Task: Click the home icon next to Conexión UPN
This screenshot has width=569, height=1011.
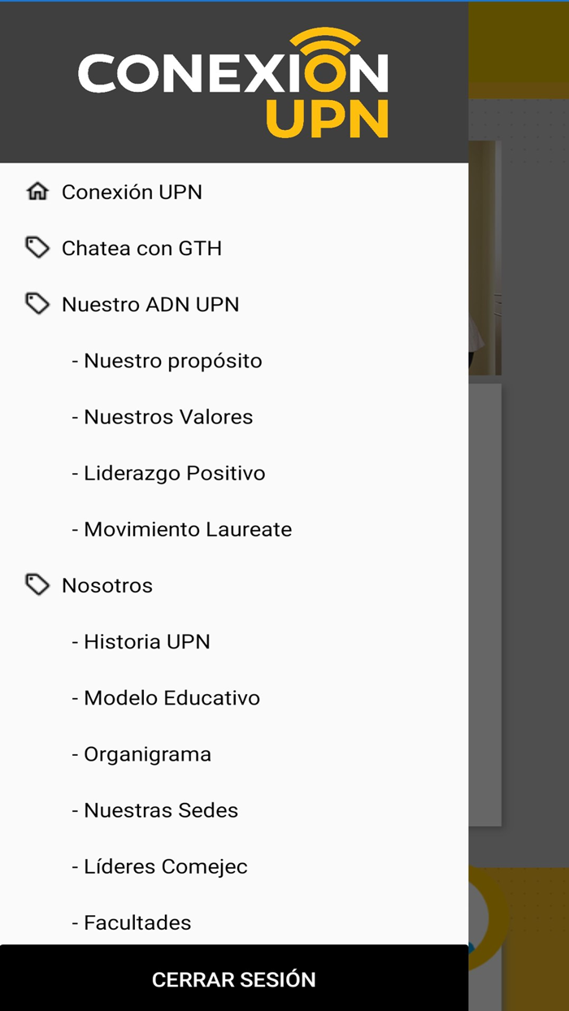Action: pyautogui.click(x=38, y=192)
